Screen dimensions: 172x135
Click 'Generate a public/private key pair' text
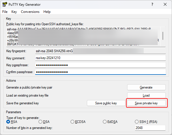coord(29,87)
